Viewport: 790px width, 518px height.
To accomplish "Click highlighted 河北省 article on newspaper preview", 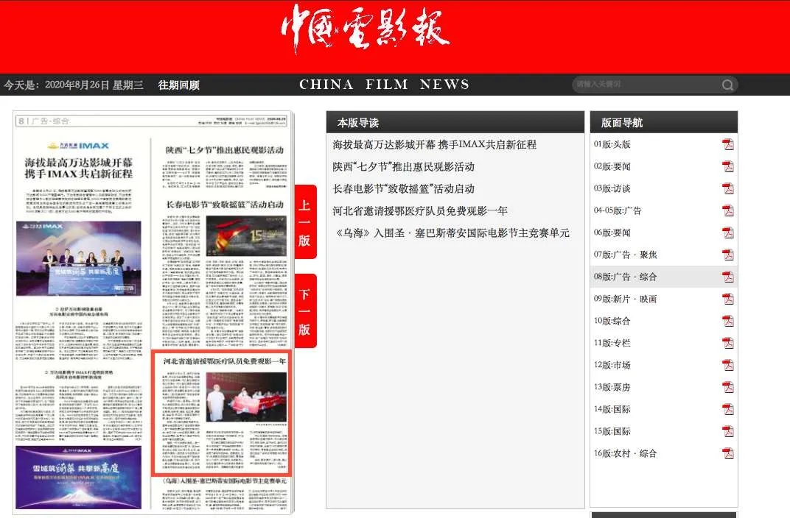I will click(x=221, y=412).
